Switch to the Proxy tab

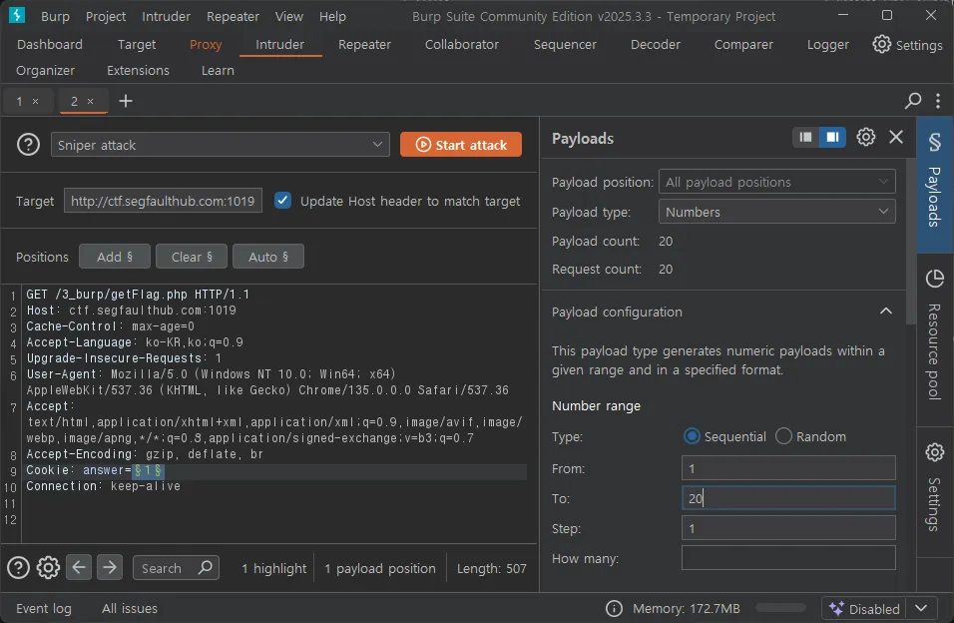[206, 45]
